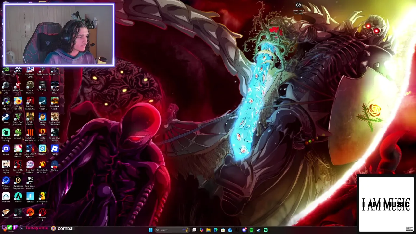Launch SILENT HILL 2 shortcut

coord(42,87)
